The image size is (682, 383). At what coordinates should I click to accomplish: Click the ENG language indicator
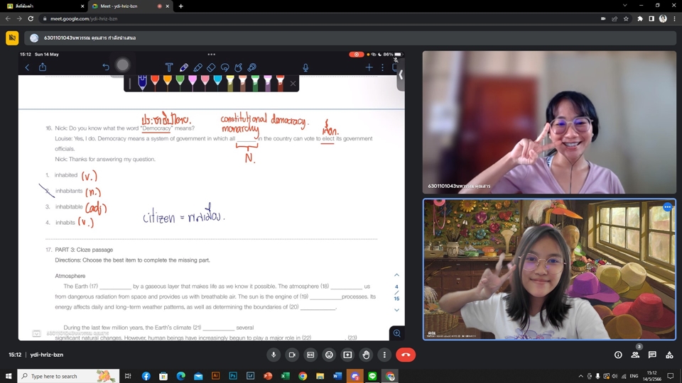pos(634,376)
